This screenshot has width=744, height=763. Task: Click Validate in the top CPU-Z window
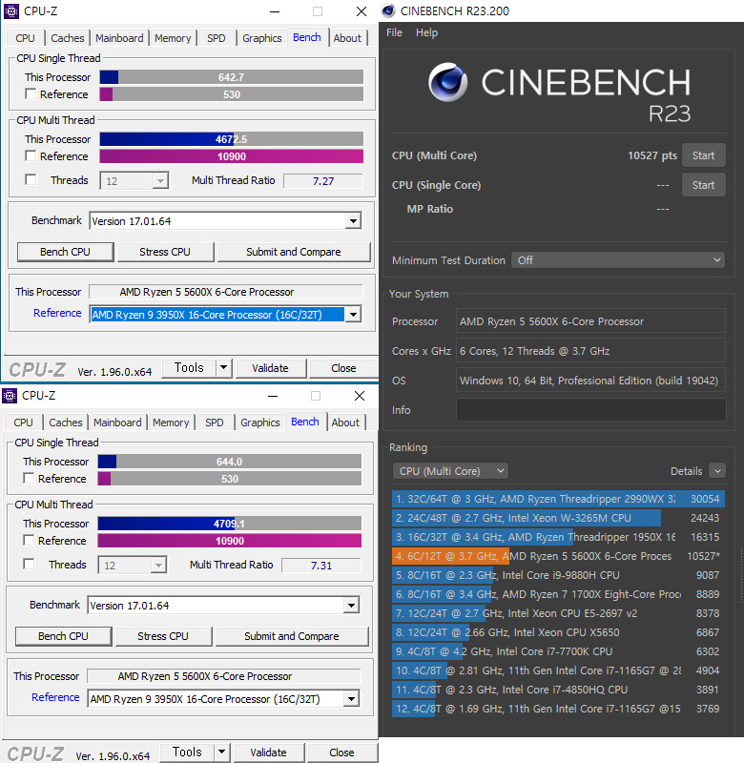click(270, 368)
